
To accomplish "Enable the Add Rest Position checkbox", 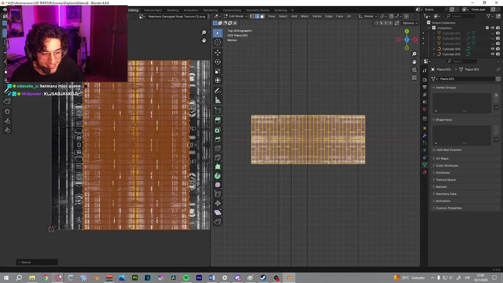I will [x=434, y=150].
